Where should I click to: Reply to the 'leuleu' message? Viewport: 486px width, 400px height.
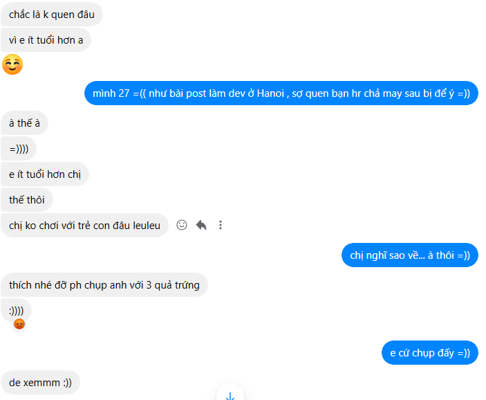[x=201, y=225]
